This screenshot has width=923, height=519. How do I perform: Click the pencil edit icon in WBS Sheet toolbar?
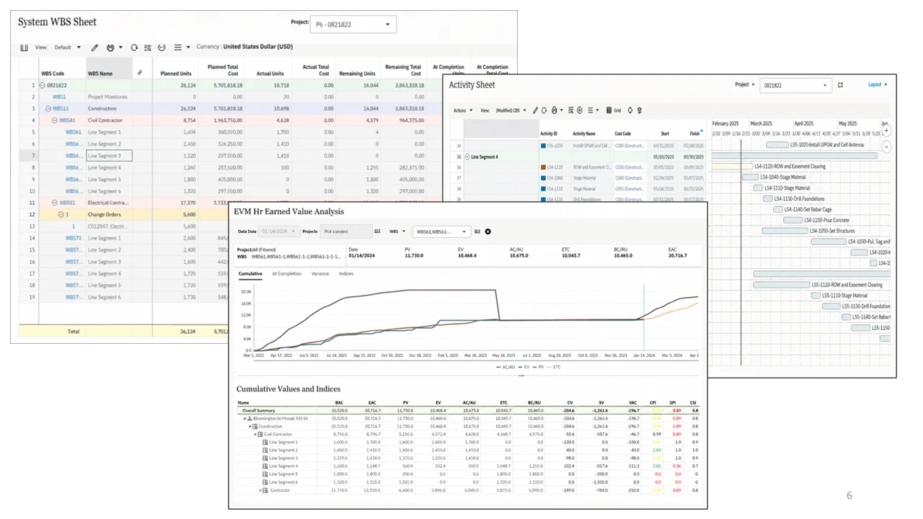(94, 48)
